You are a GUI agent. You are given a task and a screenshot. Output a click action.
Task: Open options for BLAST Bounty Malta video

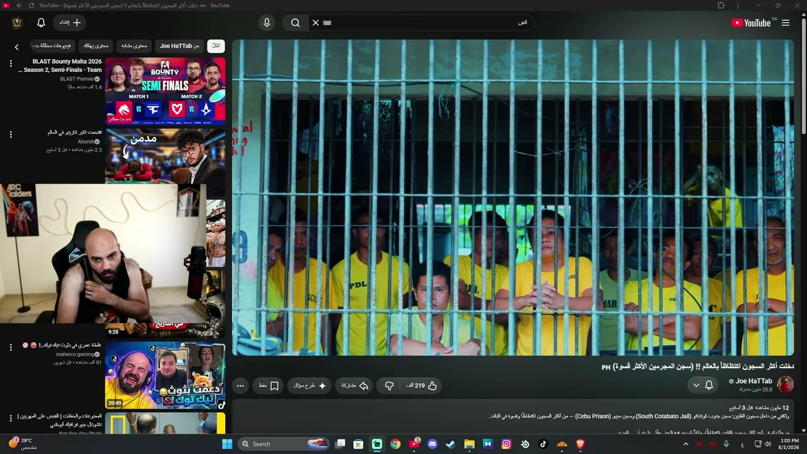pos(11,64)
